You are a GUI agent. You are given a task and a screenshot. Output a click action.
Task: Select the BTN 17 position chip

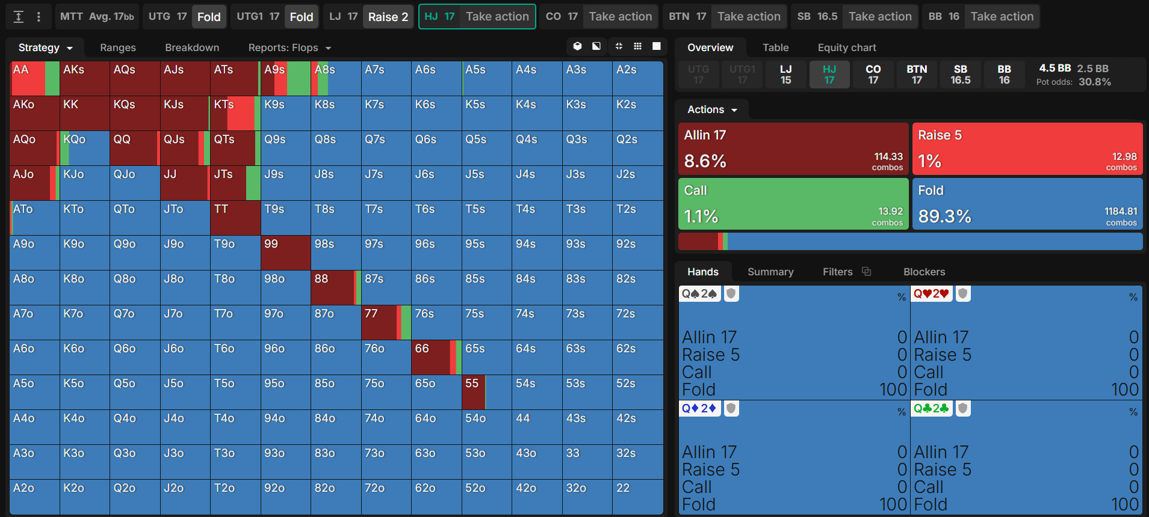(x=917, y=75)
